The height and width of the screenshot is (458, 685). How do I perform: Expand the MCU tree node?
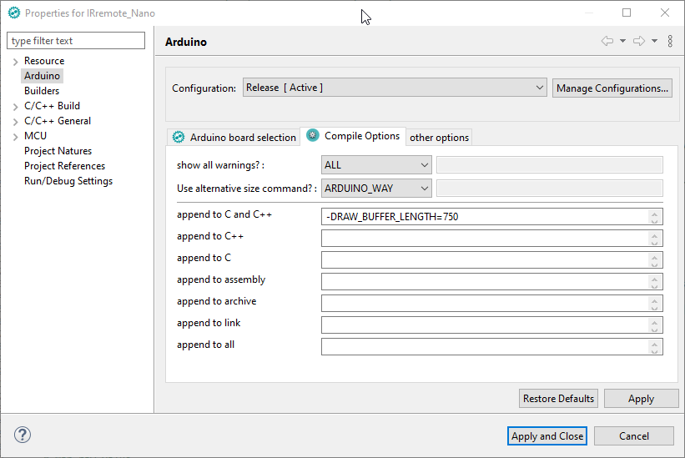pyautogui.click(x=15, y=137)
